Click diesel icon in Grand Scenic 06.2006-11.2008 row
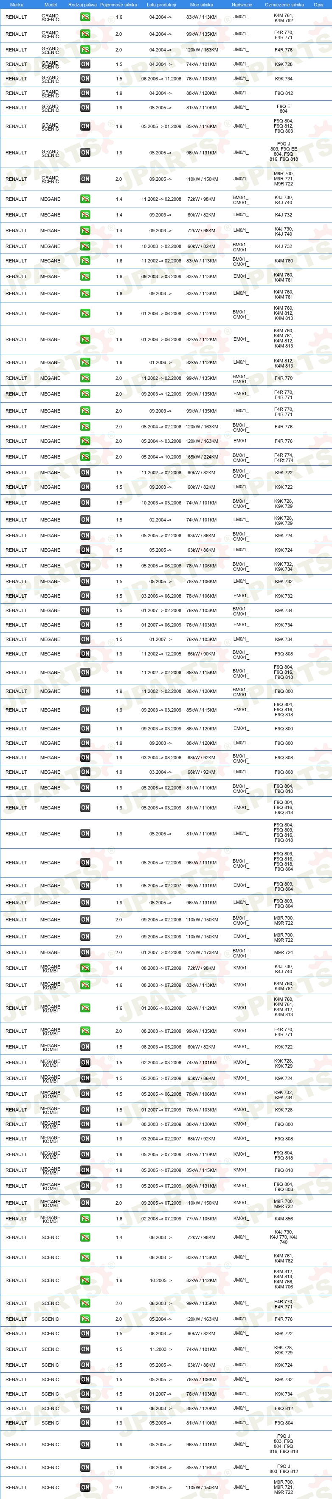Viewport: 332px width, 1499px height. pos(85,79)
